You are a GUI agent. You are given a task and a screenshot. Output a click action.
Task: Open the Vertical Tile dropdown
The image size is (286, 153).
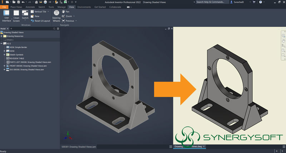pos(48,12)
